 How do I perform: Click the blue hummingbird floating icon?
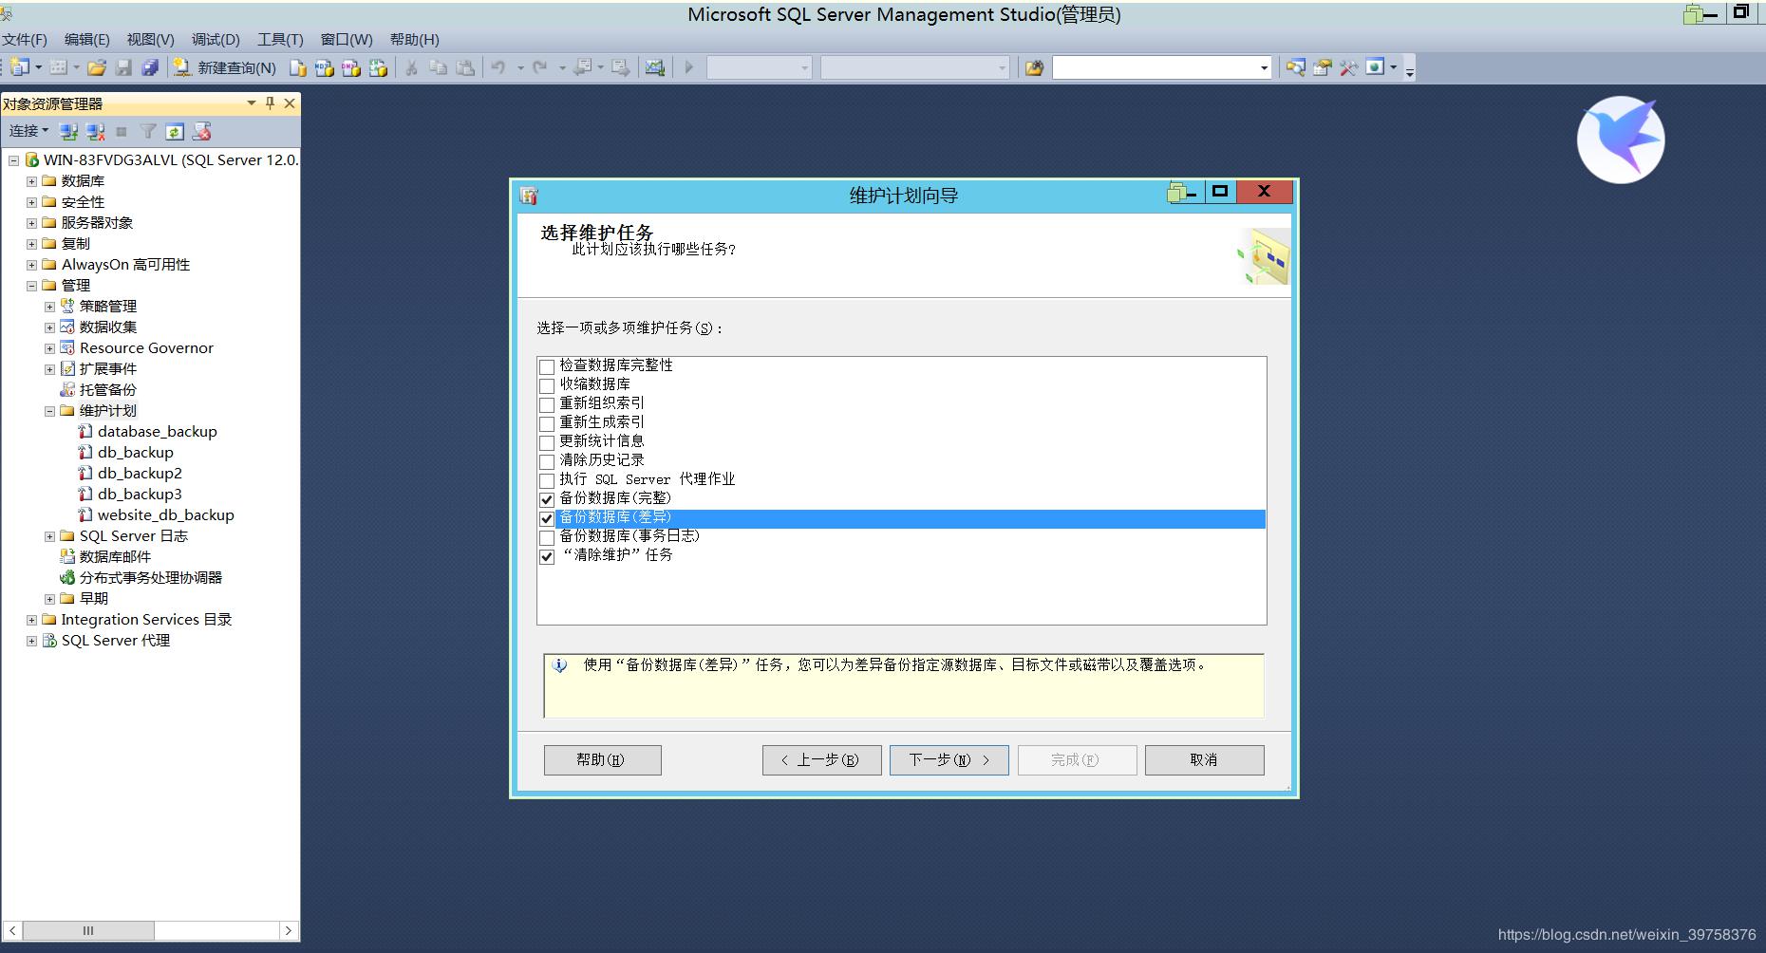pyautogui.click(x=1620, y=140)
